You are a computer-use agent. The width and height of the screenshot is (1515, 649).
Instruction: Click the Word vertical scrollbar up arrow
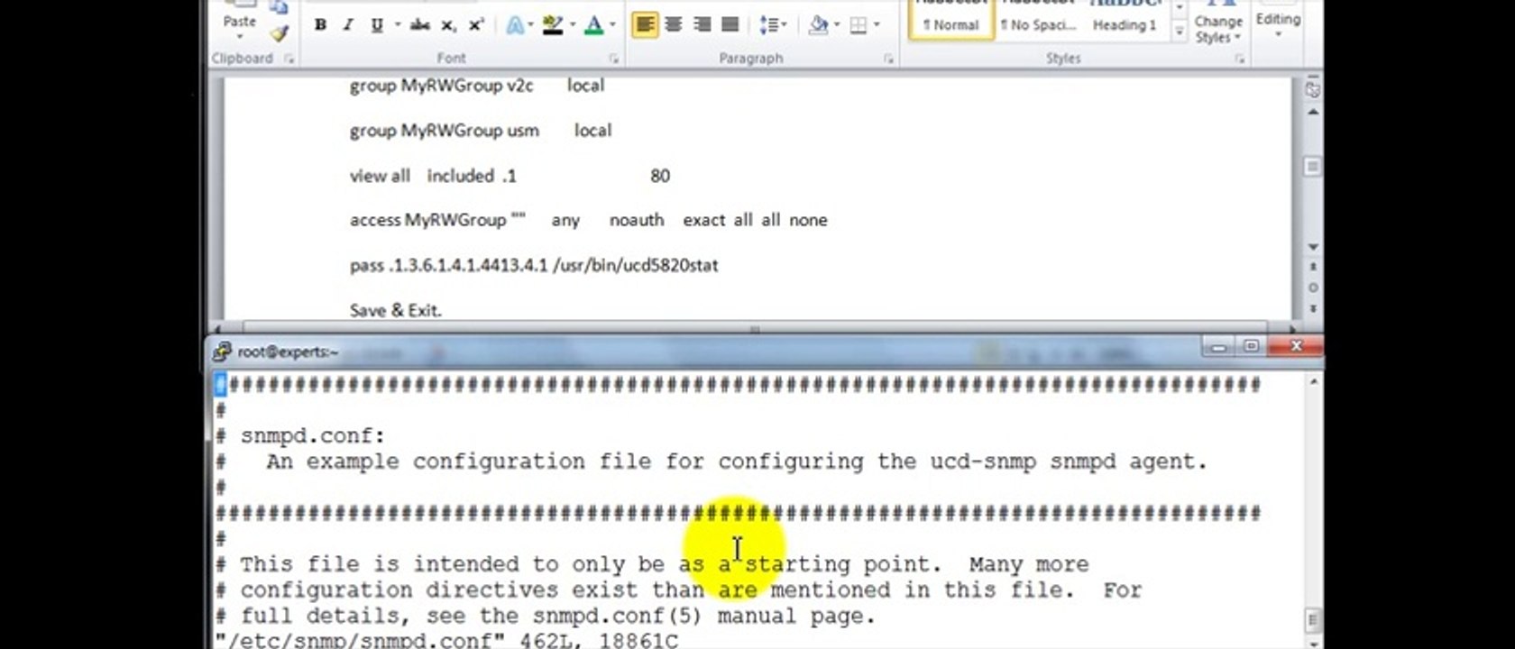tap(1313, 113)
